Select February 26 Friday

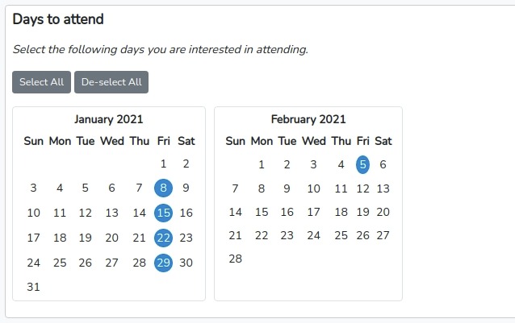pos(362,235)
